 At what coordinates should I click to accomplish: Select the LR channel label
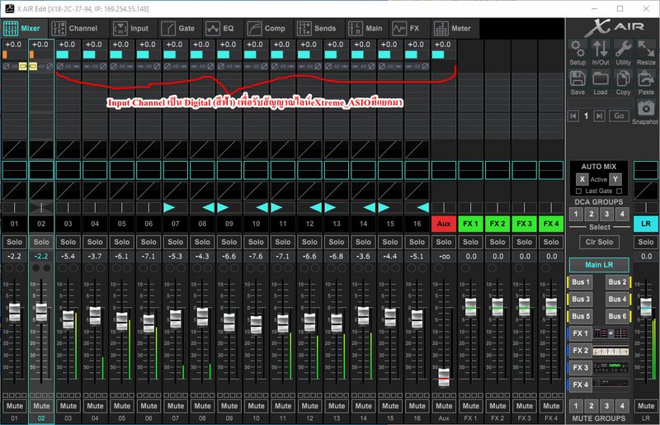click(x=646, y=224)
